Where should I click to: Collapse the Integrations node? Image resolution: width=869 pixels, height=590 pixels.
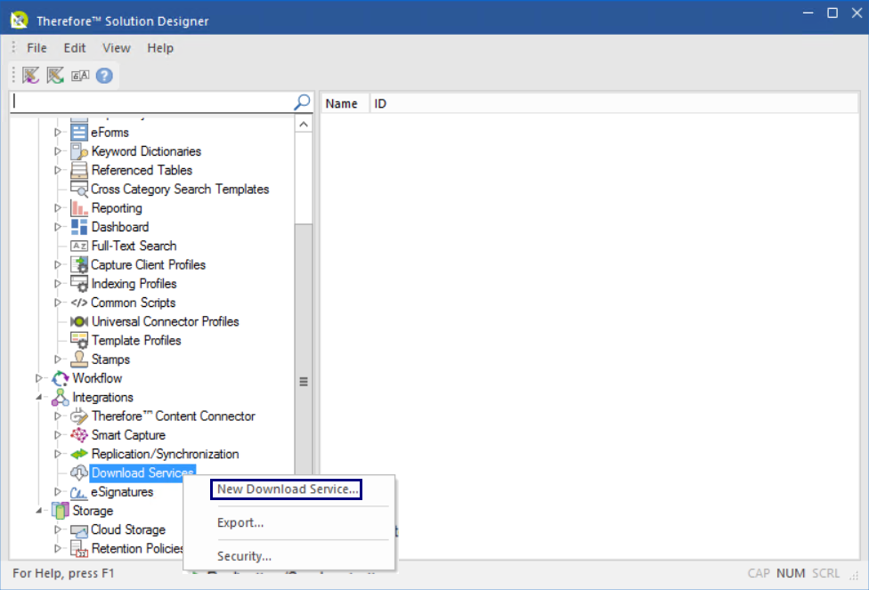38,397
